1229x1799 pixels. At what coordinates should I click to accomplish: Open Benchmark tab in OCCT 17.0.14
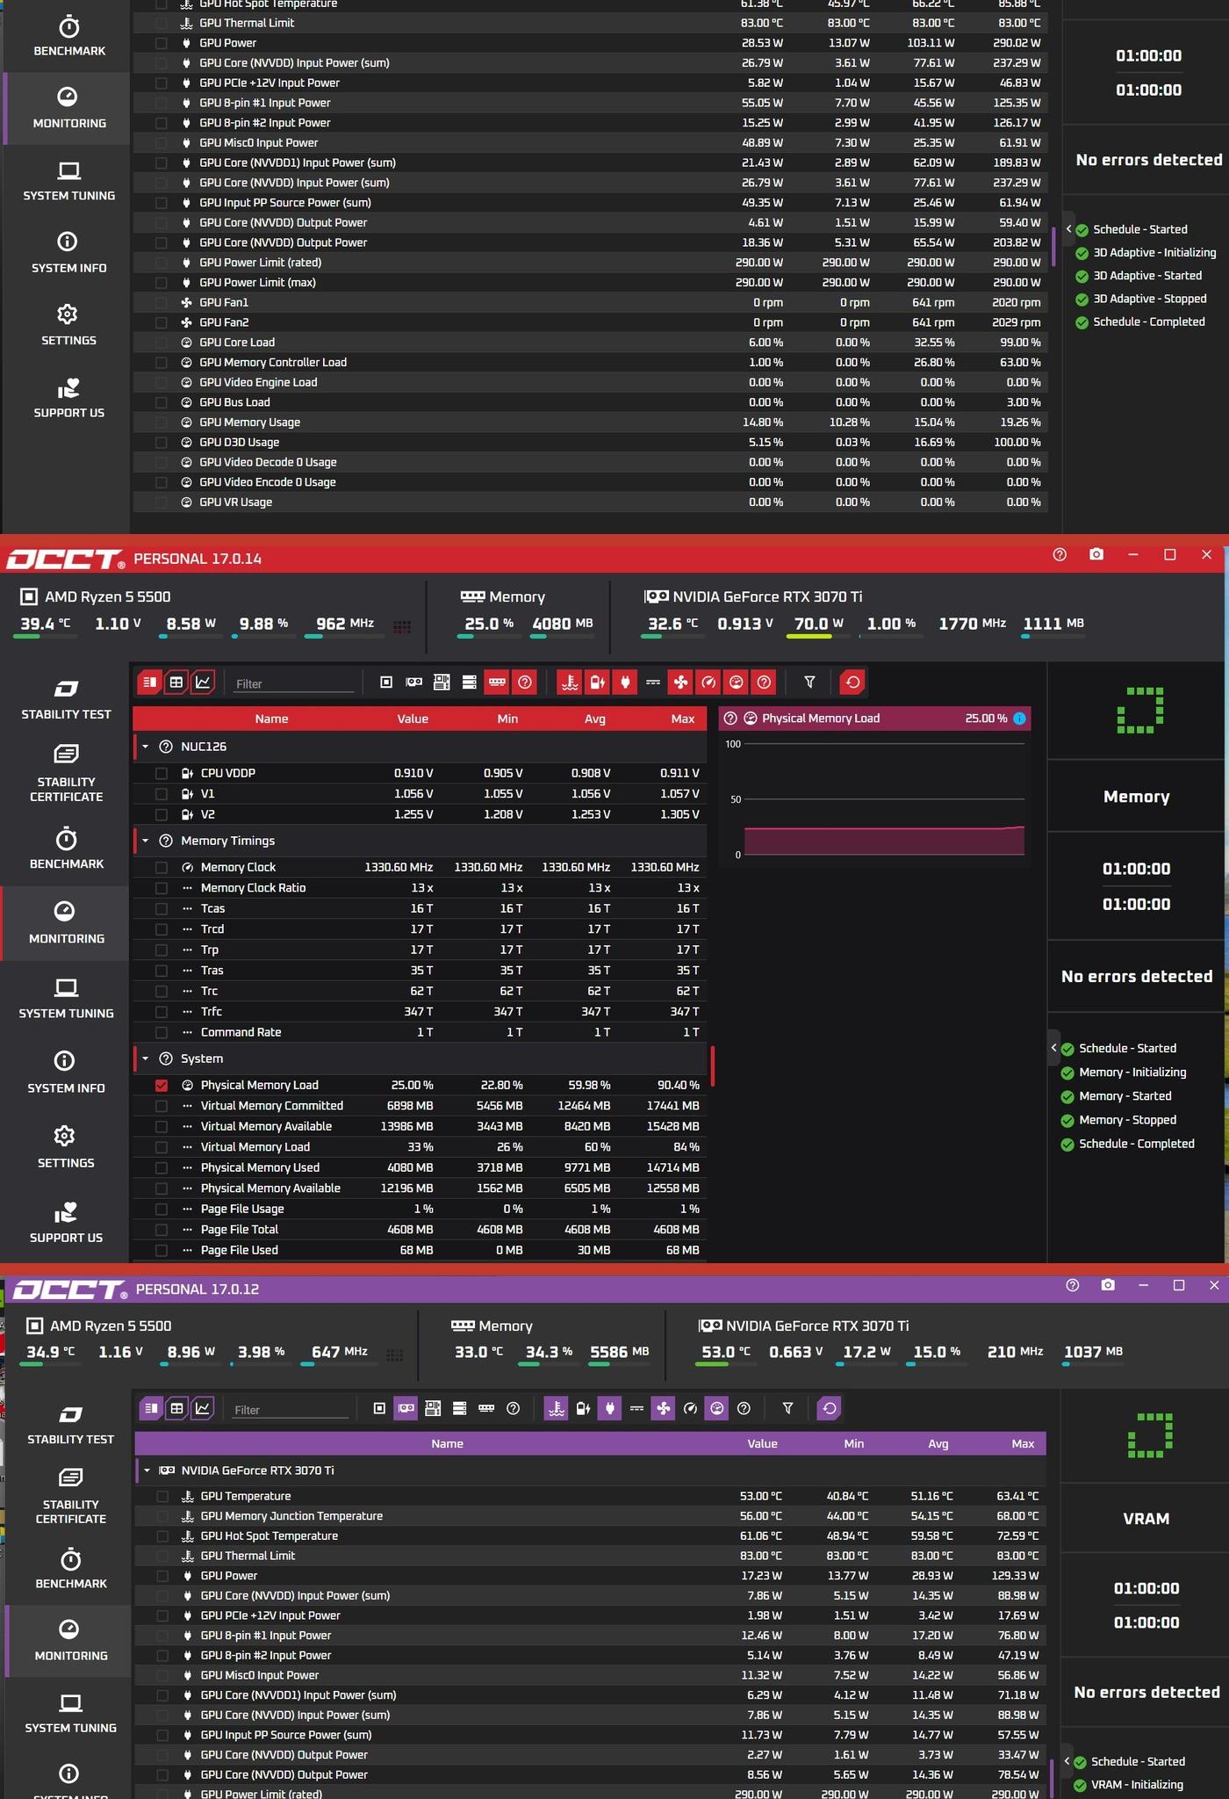[67, 849]
